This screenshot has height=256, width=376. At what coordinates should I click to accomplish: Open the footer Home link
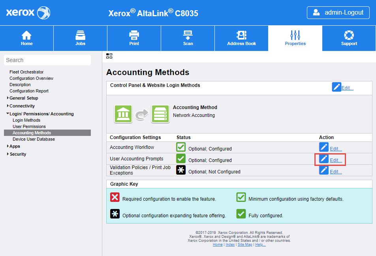tap(218, 245)
